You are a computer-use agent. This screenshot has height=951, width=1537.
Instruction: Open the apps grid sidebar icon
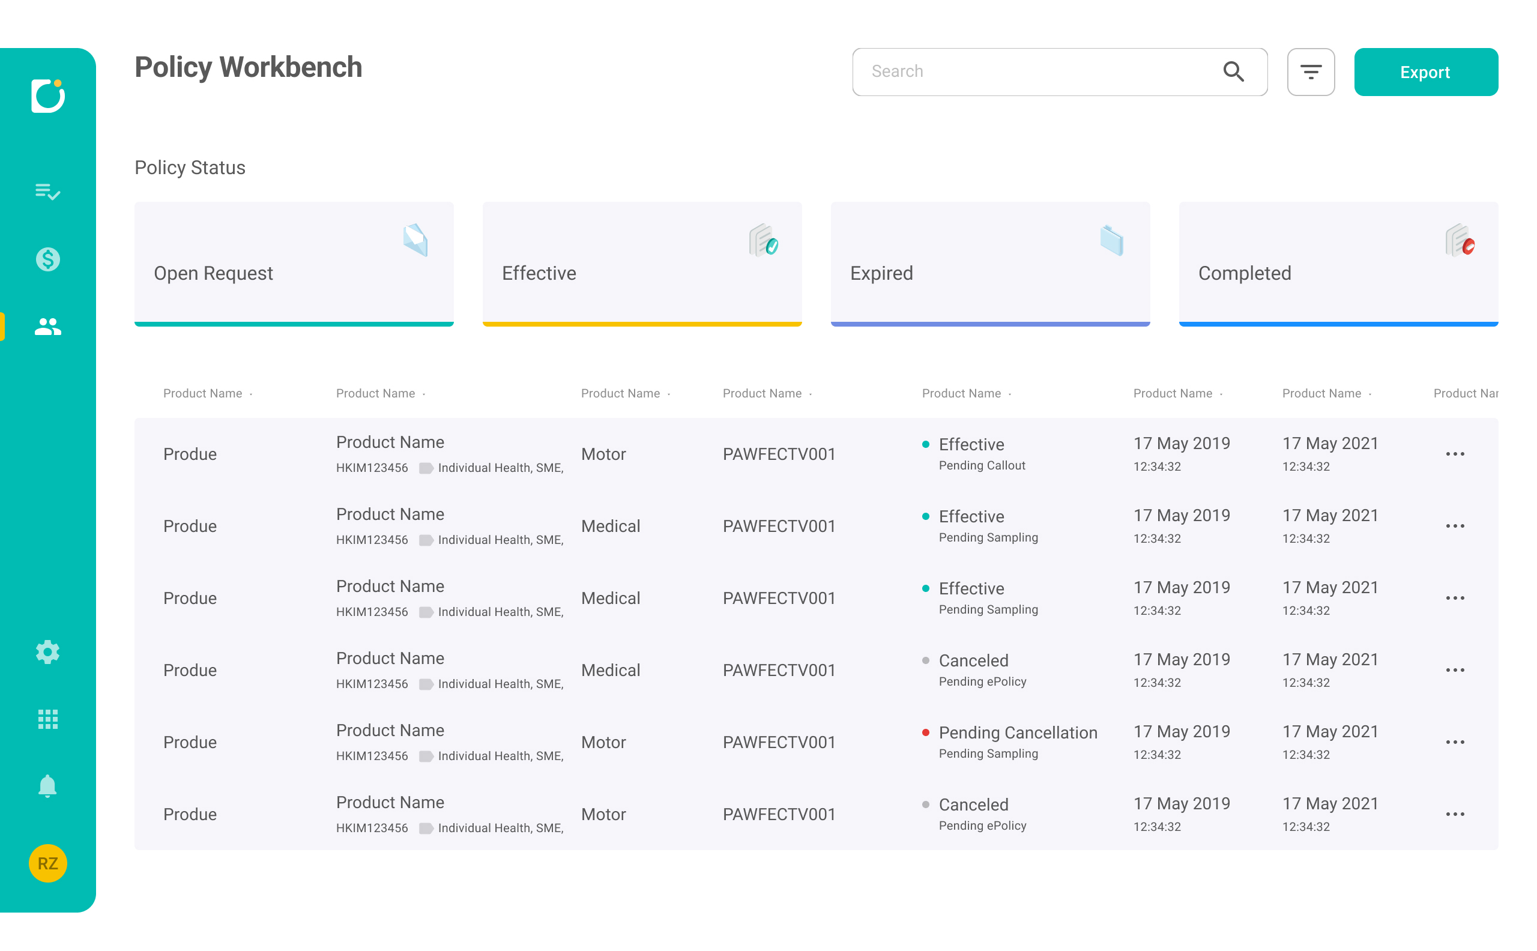pos(48,719)
